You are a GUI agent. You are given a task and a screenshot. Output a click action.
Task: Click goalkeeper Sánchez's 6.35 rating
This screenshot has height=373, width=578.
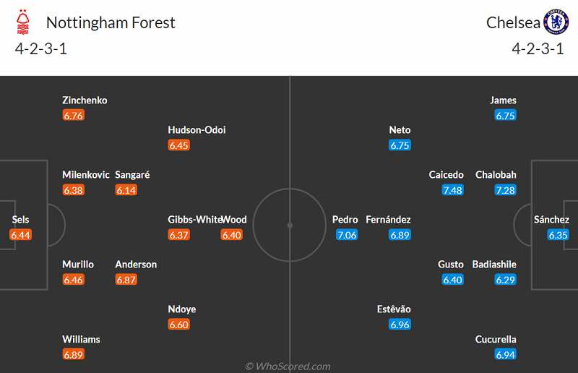click(558, 235)
